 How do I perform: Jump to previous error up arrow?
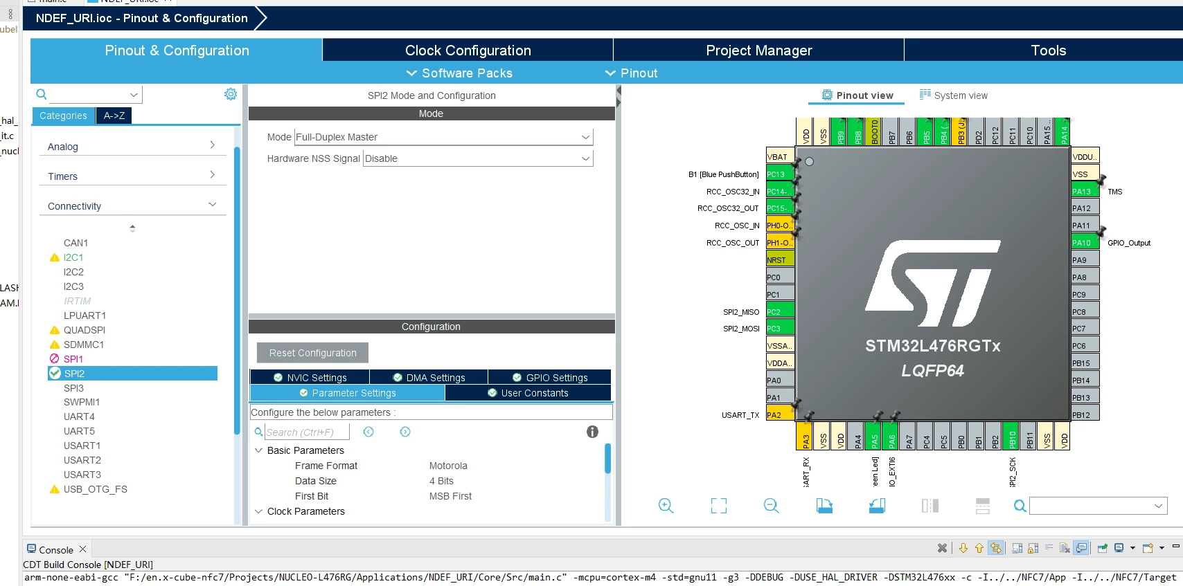pyautogui.click(x=979, y=548)
